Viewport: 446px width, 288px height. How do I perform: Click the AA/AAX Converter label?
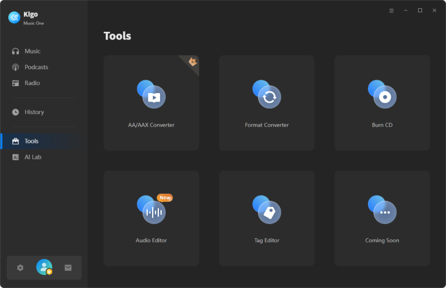151,125
